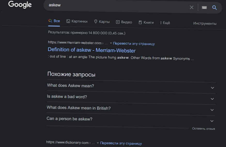Open the on-screen keyboard icon
Image resolution: width=226 pixels, height=147 pixels.
(204, 7)
